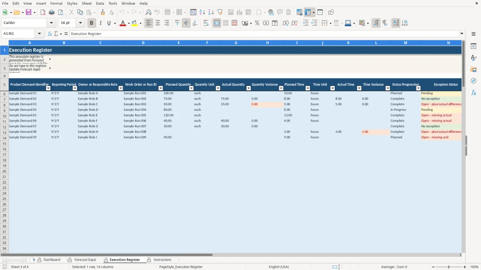The width and height of the screenshot is (481, 270).
Task: Open sidebar Functions deck
Action: pos(473,92)
